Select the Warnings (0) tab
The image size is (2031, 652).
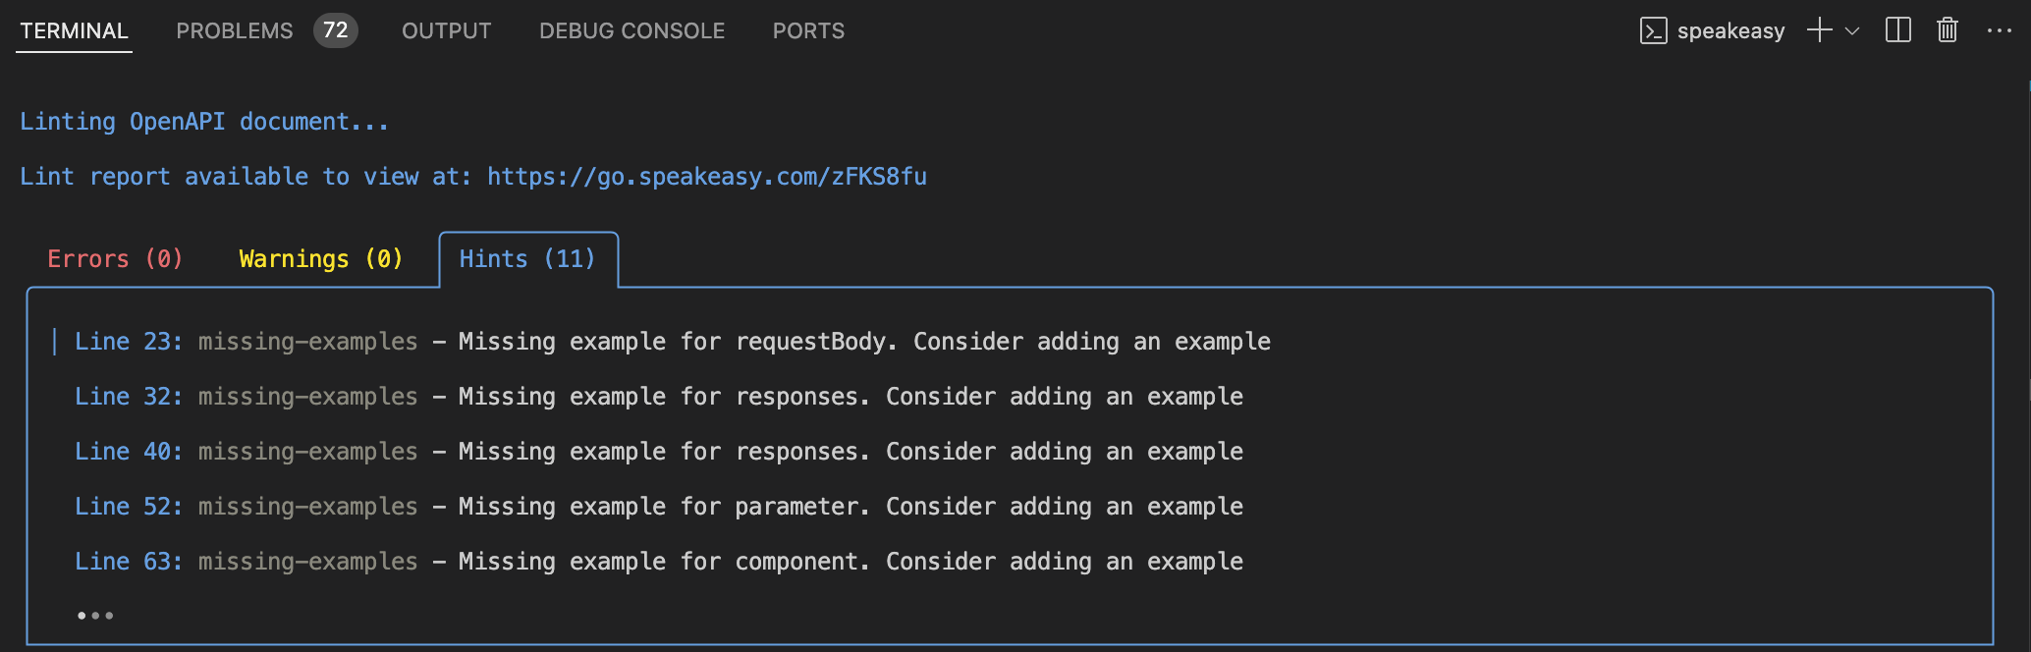321,259
